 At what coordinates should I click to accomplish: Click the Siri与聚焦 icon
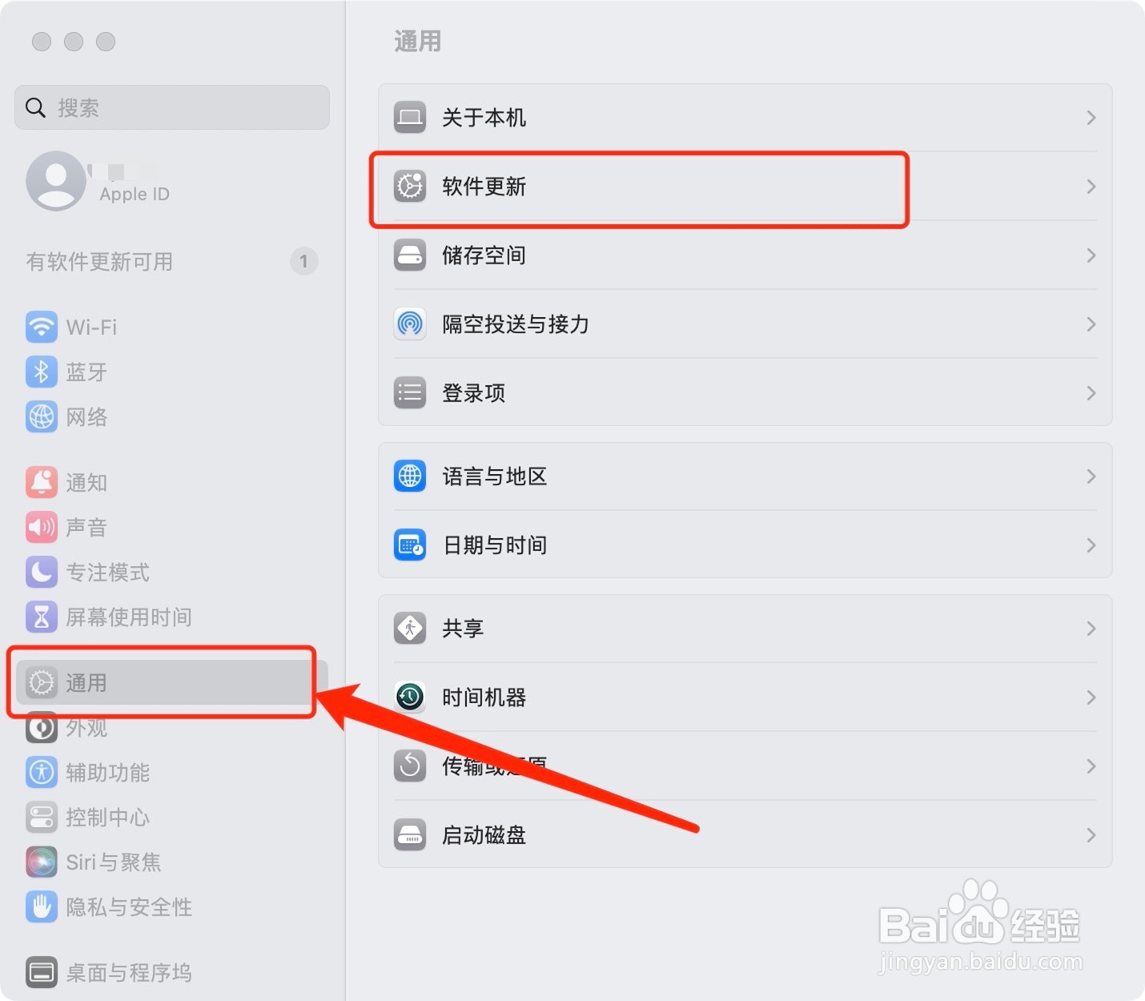click(x=42, y=862)
